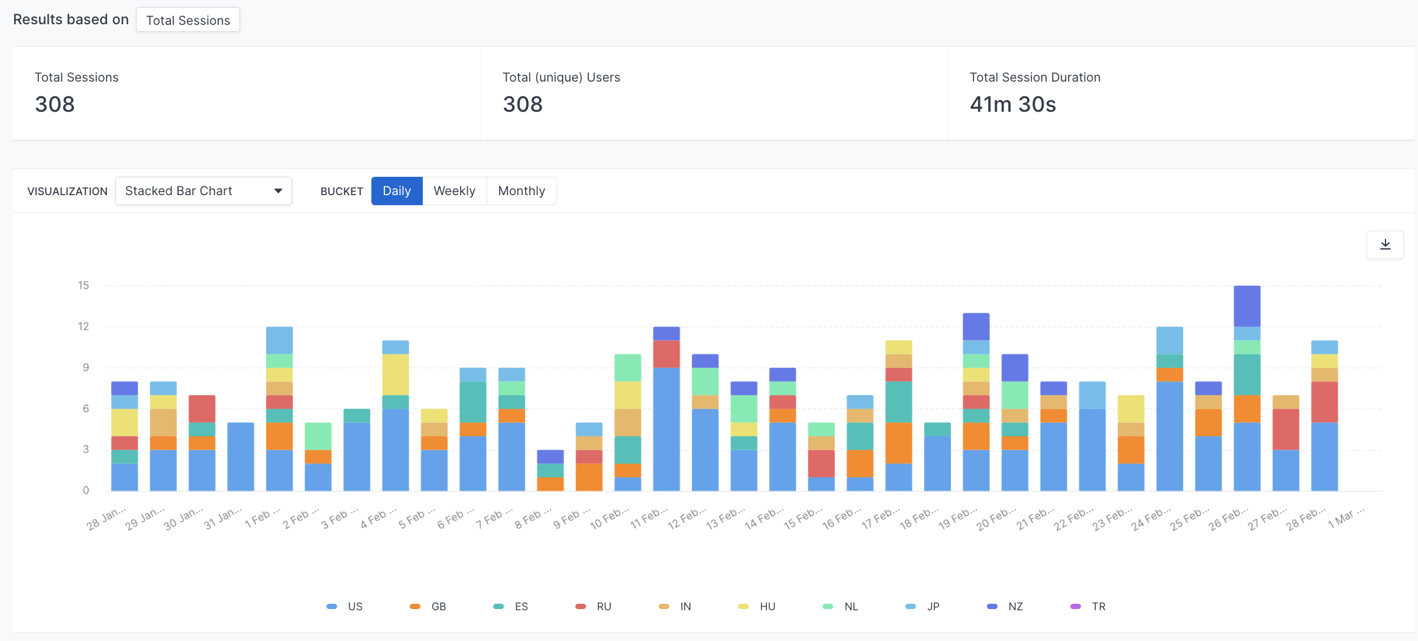The image size is (1418, 641).
Task: Switch bucket to Weekly
Action: point(454,191)
